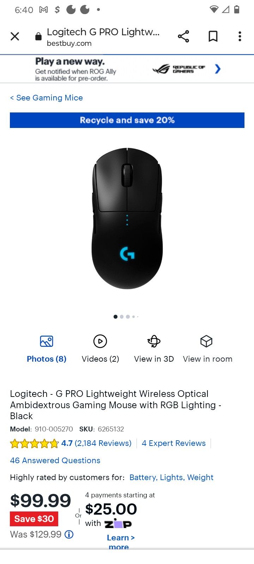The height and width of the screenshot is (564, 254).
Task: Open the three-dot overflow menu
Action: coord(240,36)
